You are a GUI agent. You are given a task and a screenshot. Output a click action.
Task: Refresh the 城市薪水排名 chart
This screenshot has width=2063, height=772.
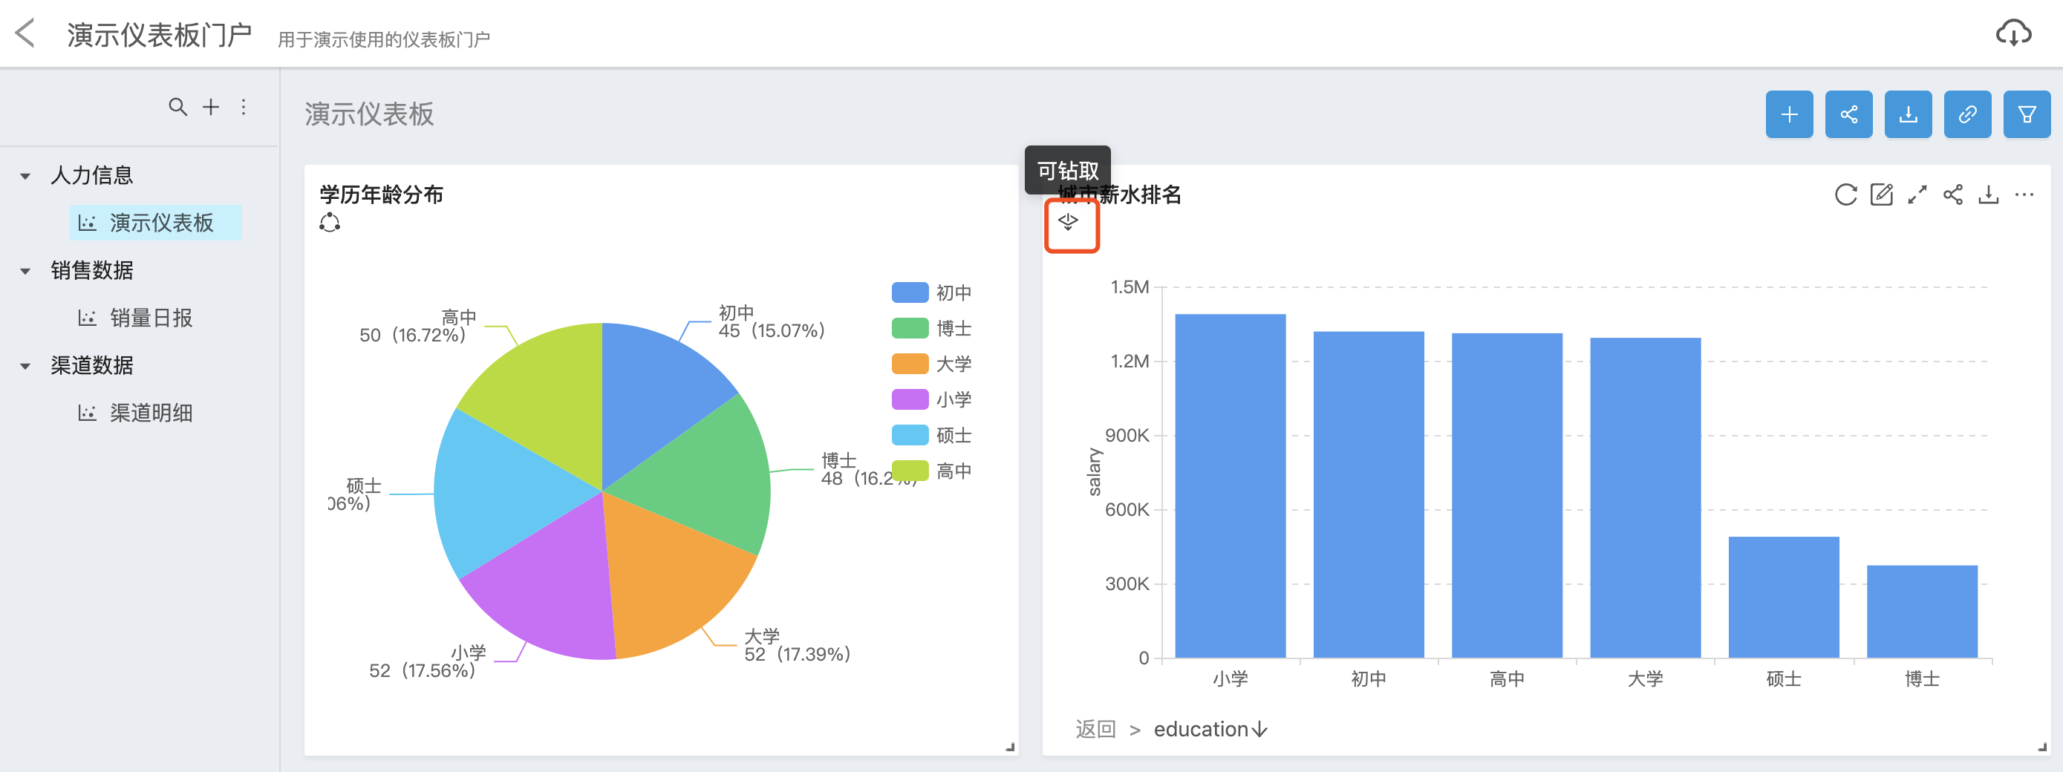(x=1845, y=194)
